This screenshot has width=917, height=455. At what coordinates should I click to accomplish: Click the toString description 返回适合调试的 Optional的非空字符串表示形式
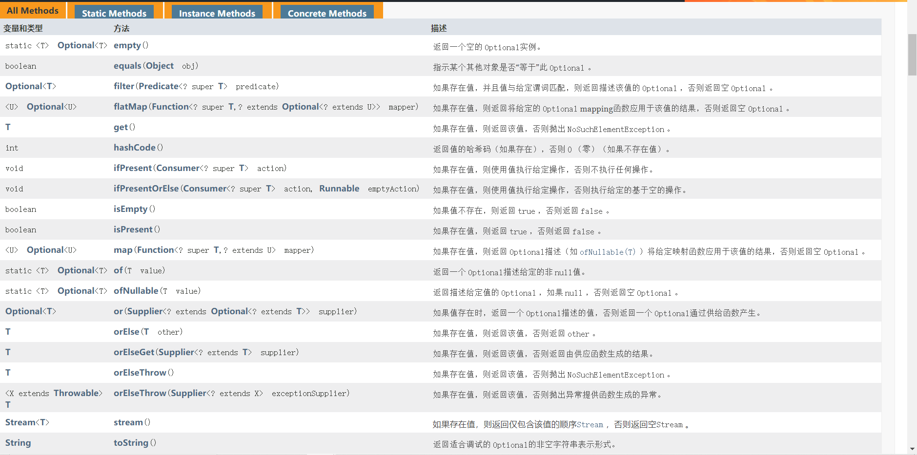click(x=524, y=445)
